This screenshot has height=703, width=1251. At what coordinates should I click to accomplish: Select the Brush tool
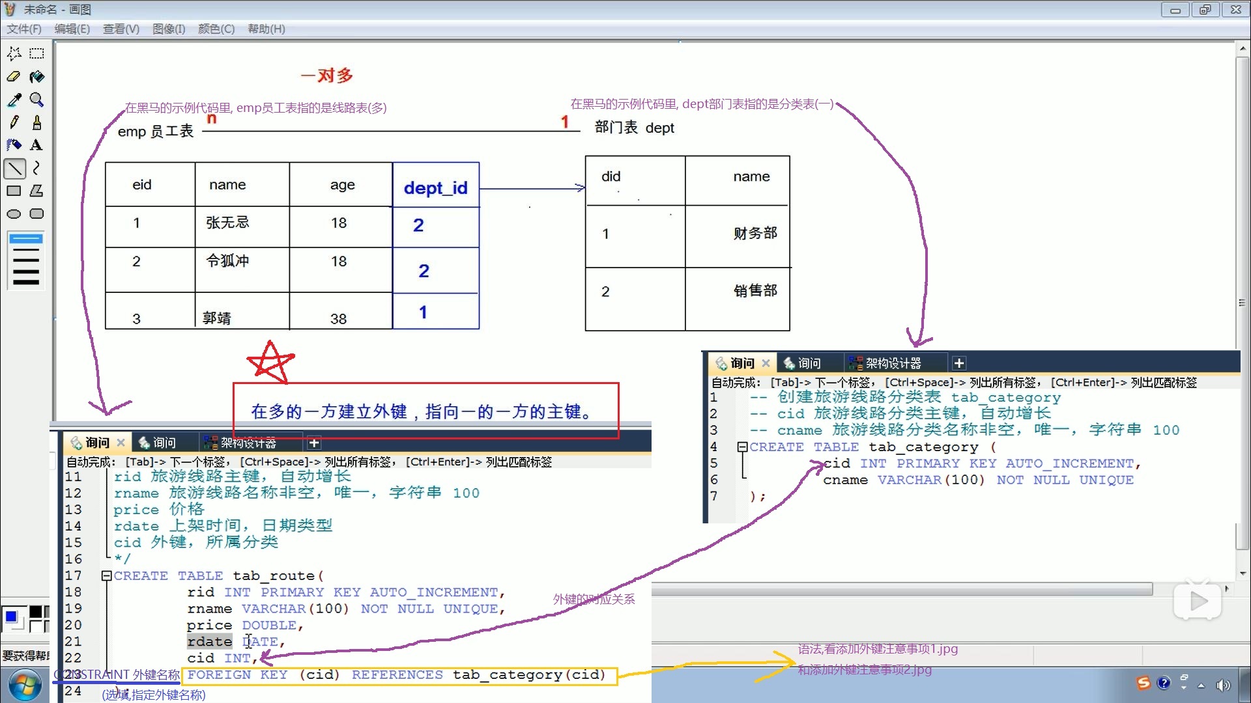(37, 122)
